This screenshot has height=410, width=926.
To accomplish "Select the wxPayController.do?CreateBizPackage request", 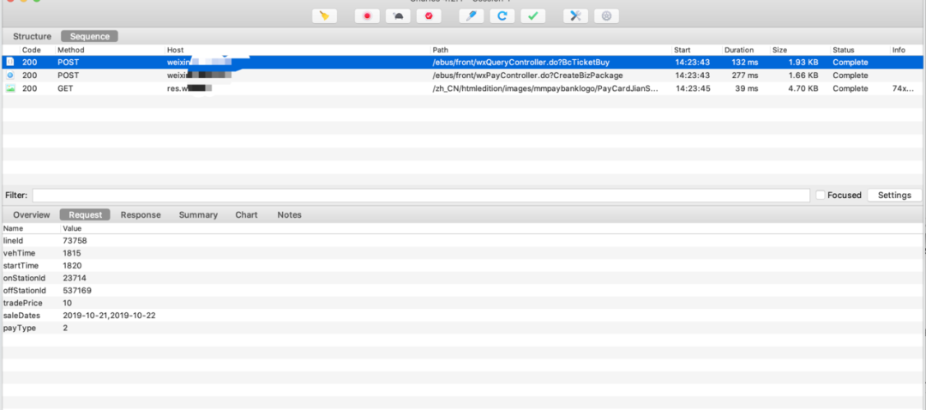I will (x=463, y=75).
